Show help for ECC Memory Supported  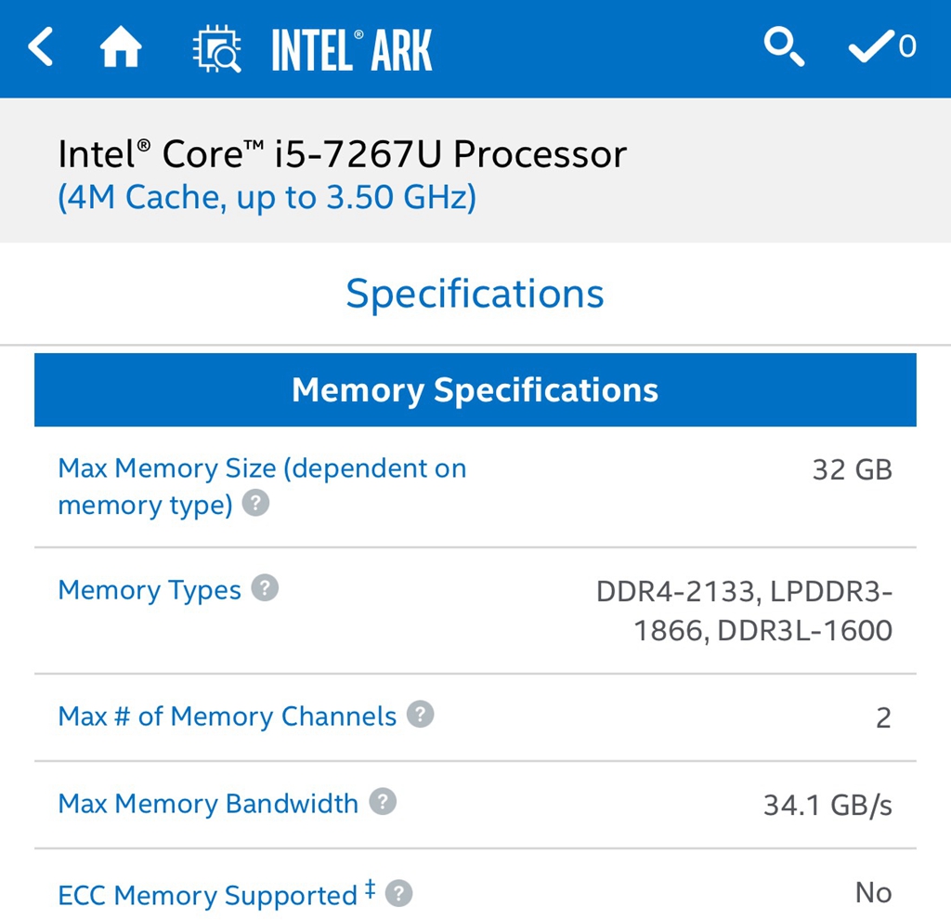(x=398, y=894)
